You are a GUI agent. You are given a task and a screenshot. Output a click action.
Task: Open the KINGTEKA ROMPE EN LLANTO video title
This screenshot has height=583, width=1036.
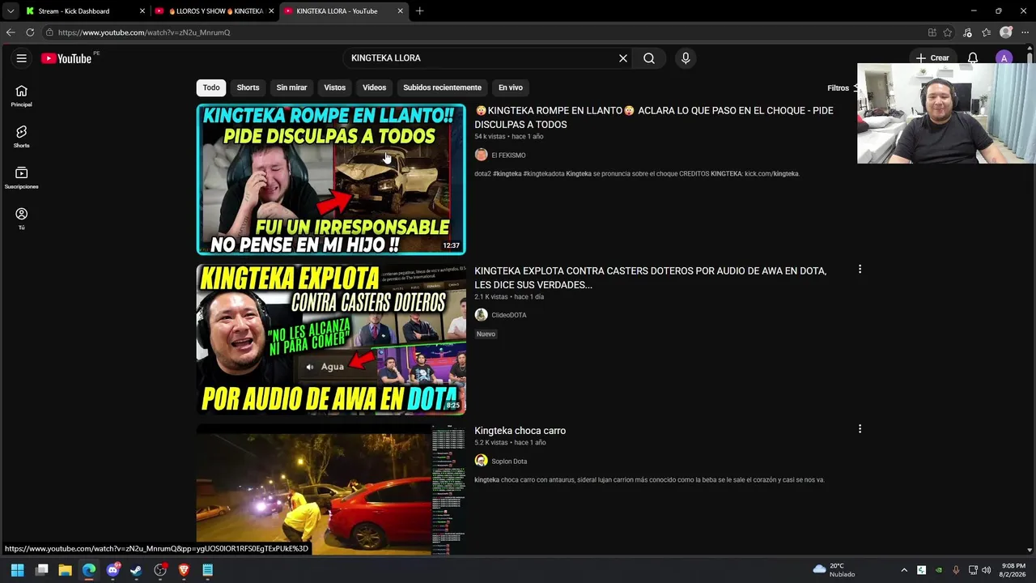pyautogui.click(x=654, y=117)
